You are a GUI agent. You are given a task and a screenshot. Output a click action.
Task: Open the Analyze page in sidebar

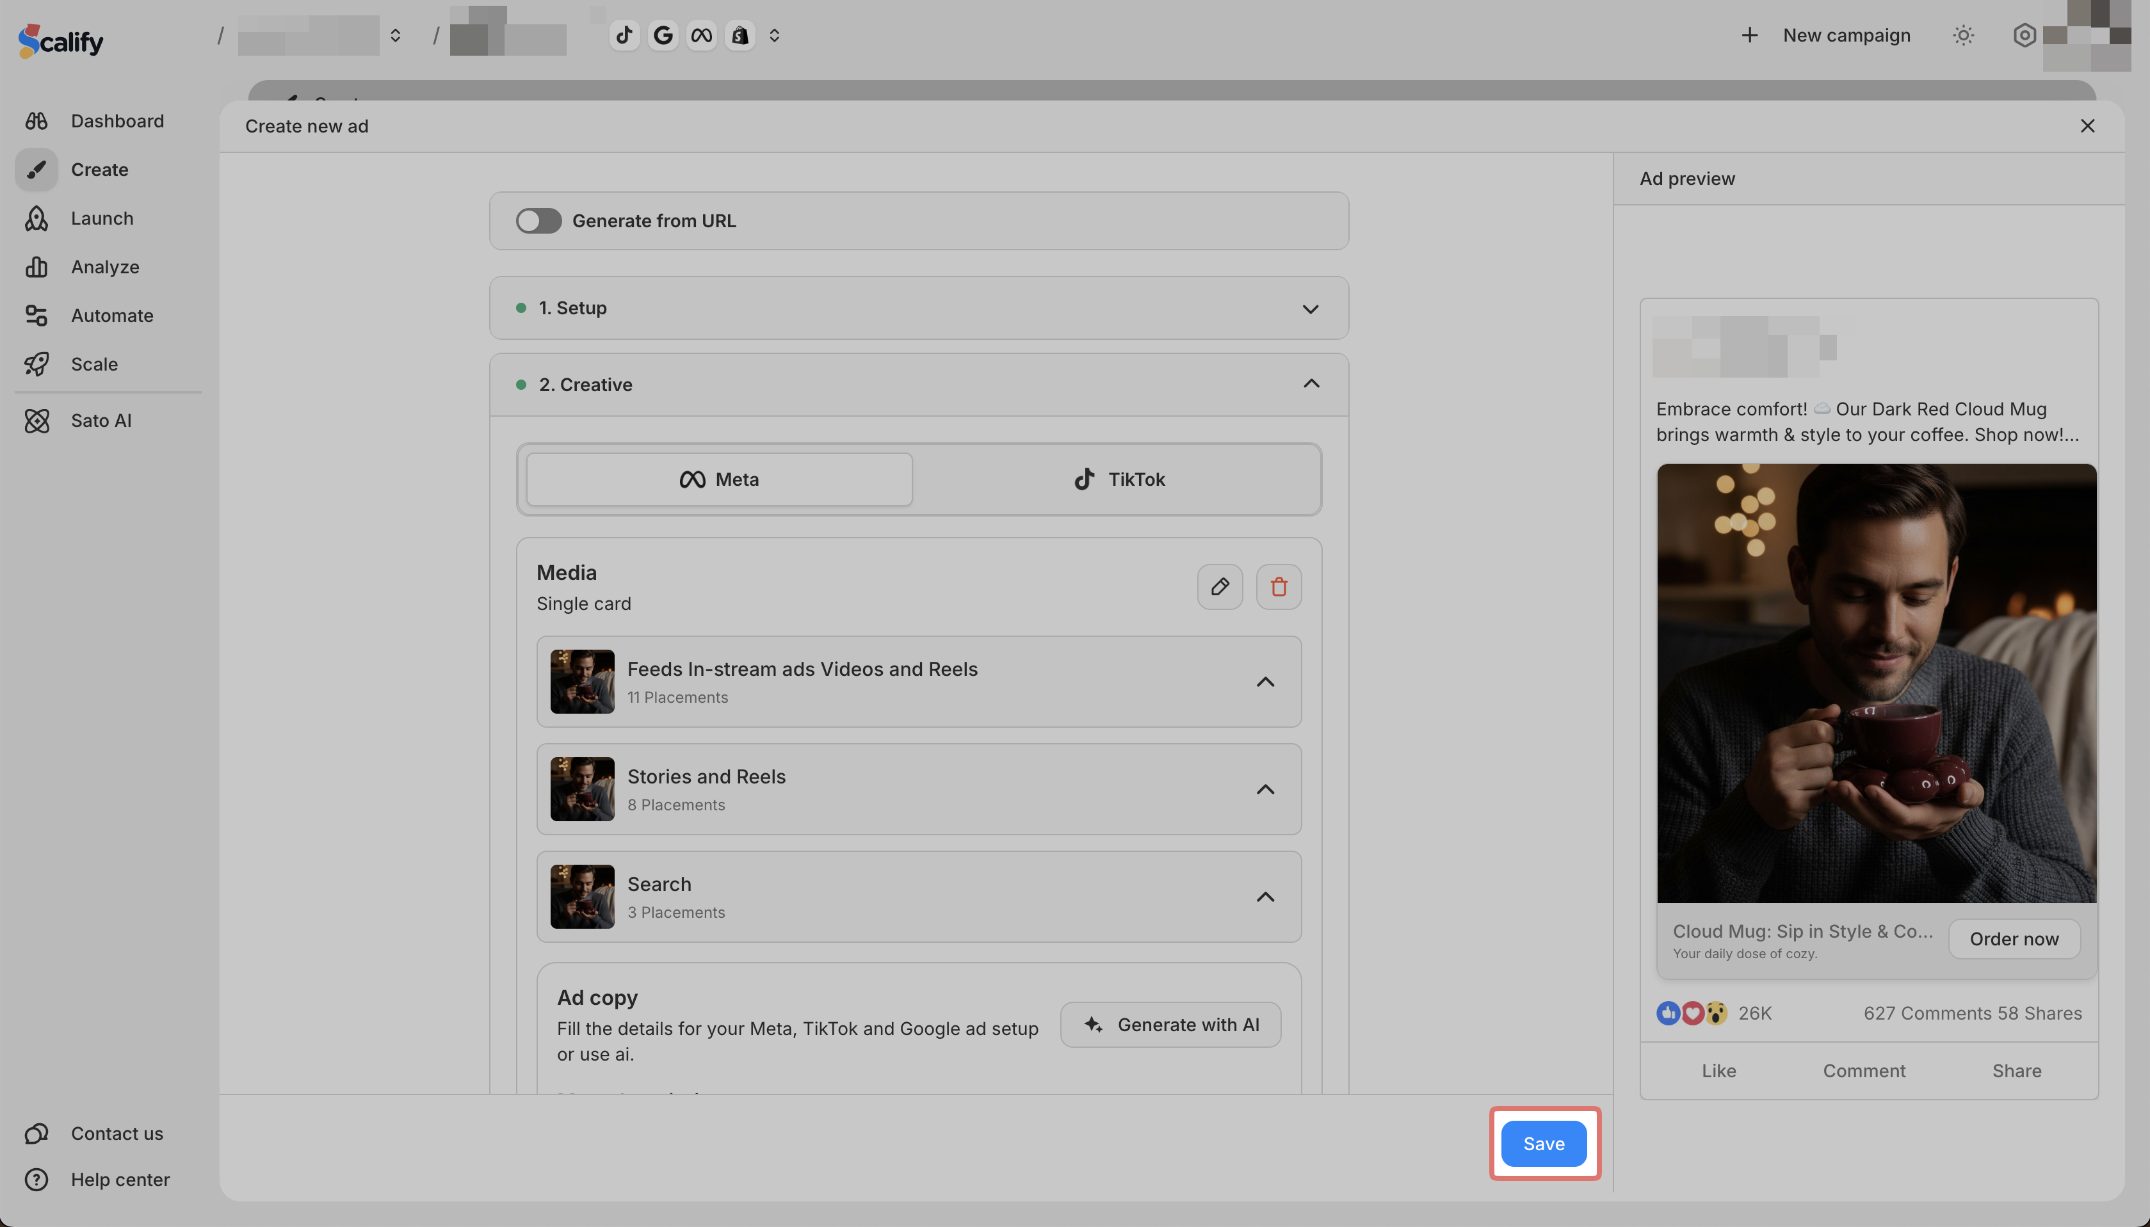pyautogui.click(x=104, y=267)
